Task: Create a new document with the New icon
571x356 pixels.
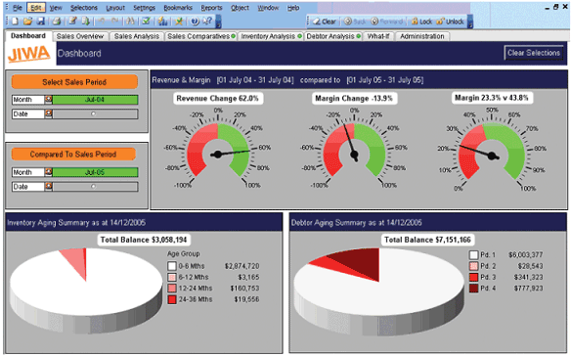Action: (x=15, y=22)
